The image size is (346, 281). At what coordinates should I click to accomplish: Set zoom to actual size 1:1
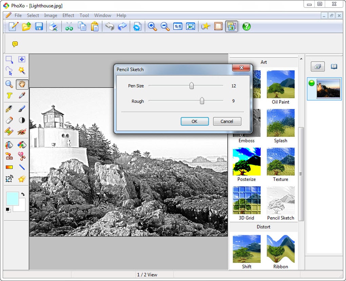coord(178,26)
